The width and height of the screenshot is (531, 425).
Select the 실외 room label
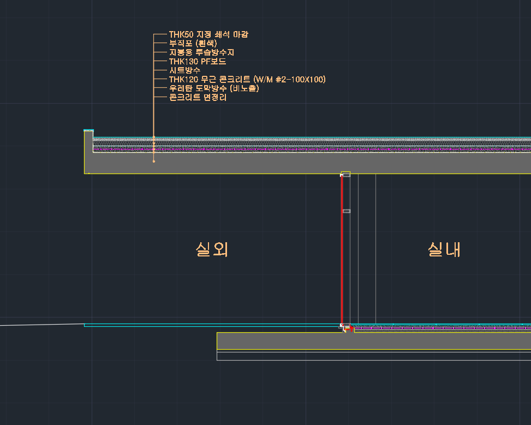212,249
